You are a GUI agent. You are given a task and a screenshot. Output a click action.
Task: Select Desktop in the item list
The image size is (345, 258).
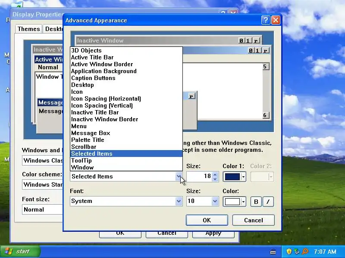pyautogui.click(x=126, y=85)
